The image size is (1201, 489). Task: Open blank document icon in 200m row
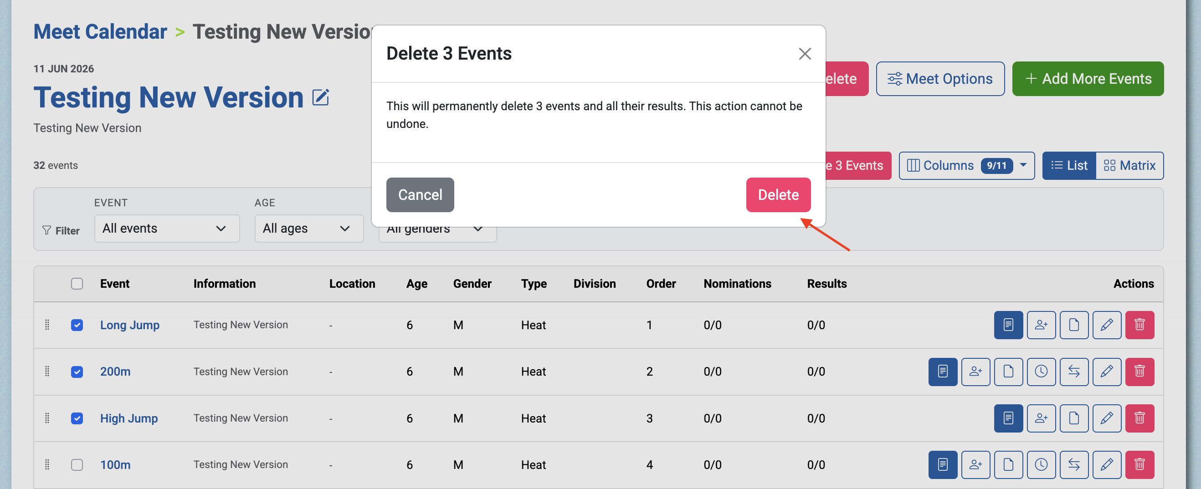[1008, 371]
